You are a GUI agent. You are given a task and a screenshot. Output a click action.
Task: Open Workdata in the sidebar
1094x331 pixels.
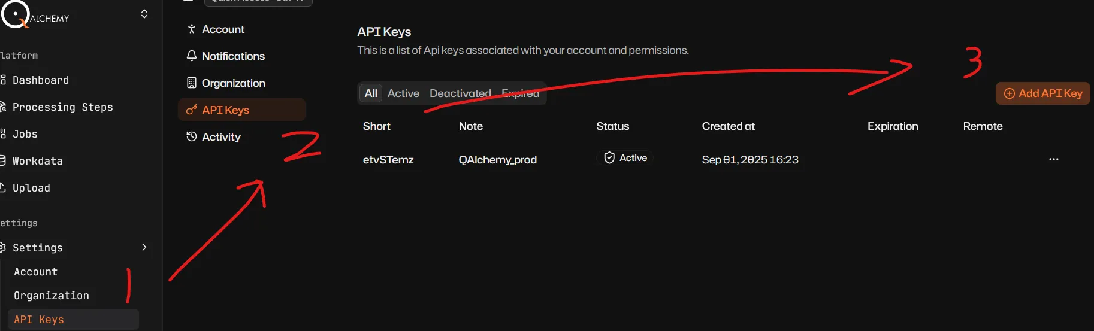click(37, 161)
